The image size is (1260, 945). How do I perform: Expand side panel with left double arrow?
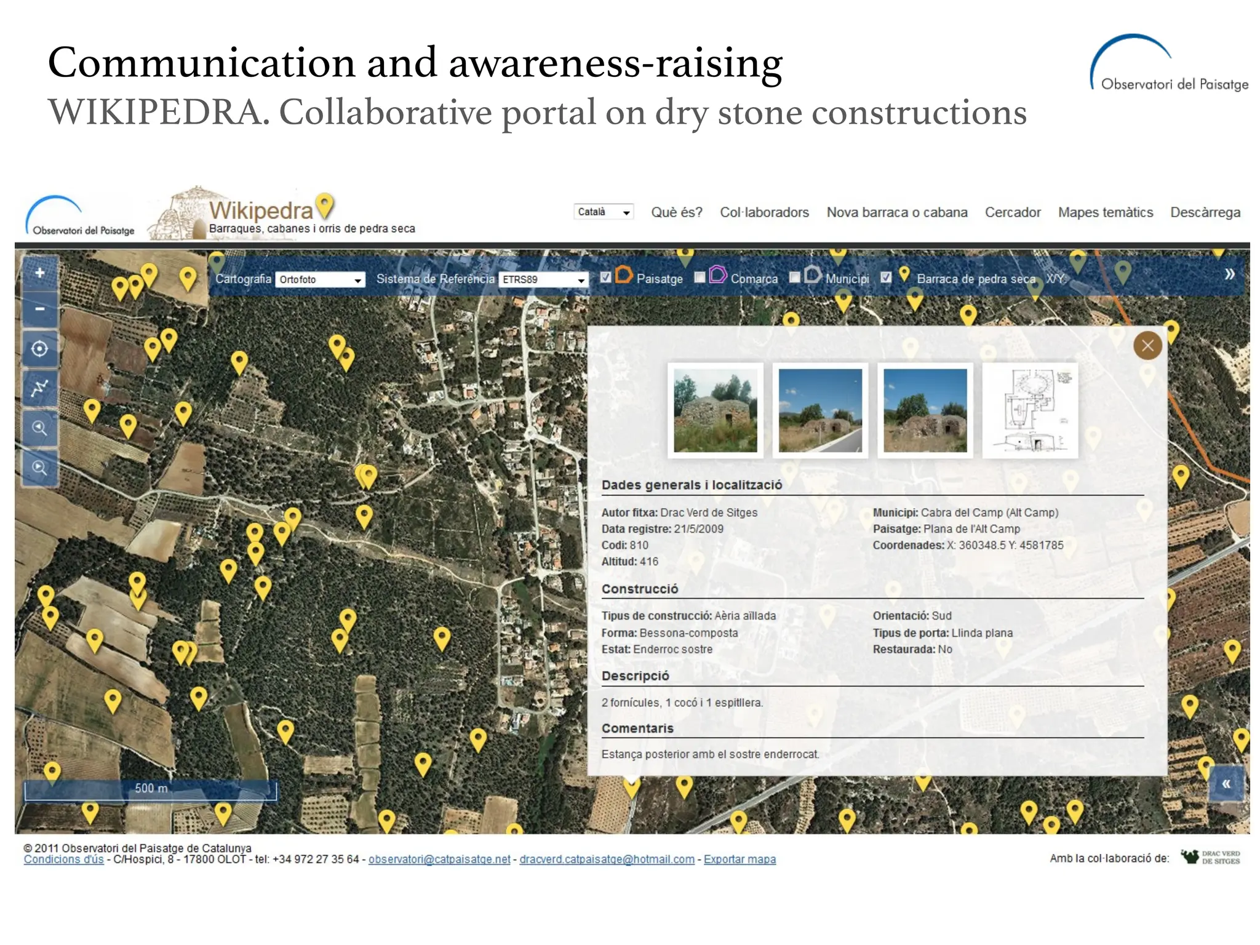[x=1226, y=784]
